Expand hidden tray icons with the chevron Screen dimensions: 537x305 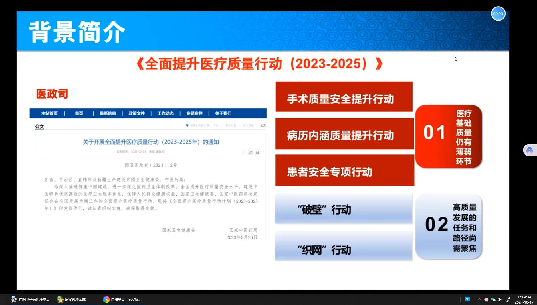pos(479,299)
